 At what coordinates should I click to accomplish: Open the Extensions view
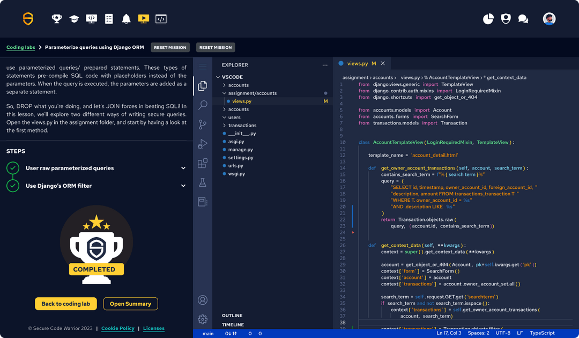click(x=203, y=163)
